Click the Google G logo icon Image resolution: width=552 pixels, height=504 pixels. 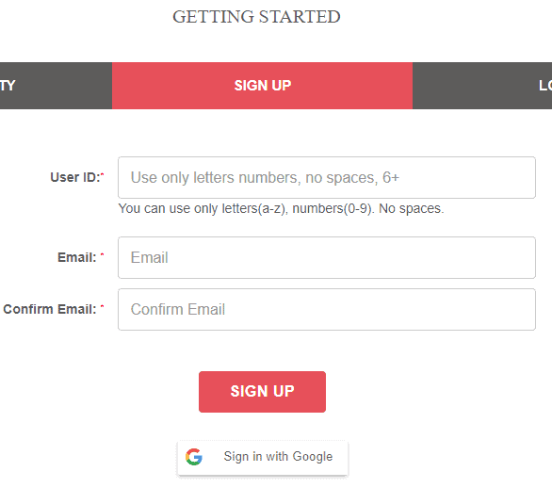194,457
